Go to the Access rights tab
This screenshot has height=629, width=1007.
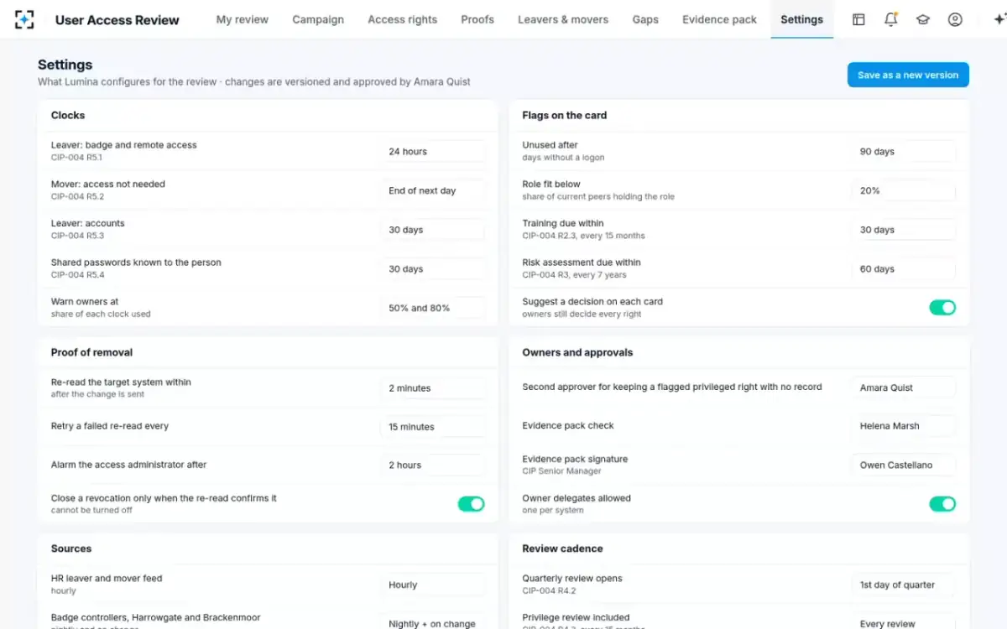tap(402, 19)
